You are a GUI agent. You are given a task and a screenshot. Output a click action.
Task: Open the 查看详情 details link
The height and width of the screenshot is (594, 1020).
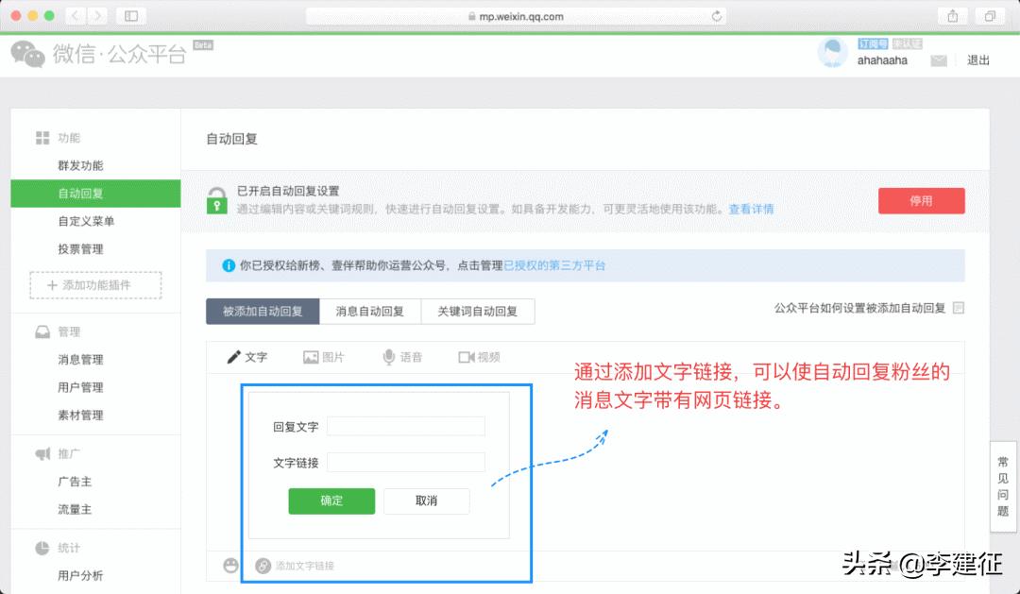[x=751, y=209]
